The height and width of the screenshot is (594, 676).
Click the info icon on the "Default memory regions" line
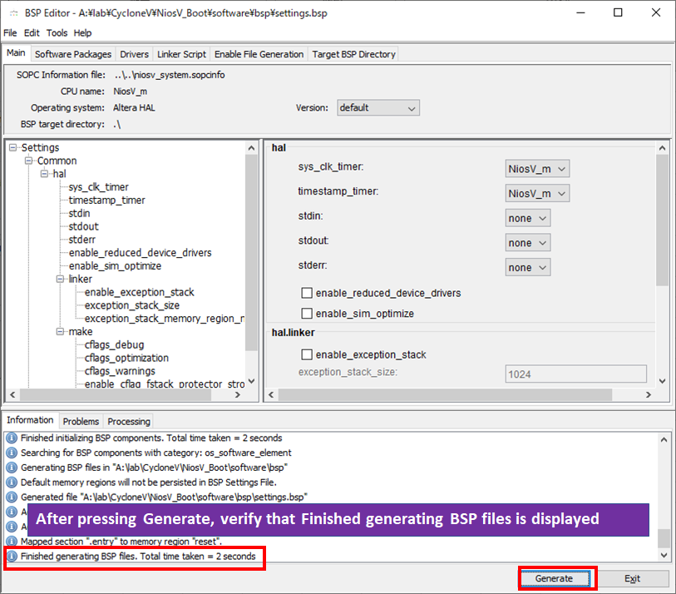[x=11, y=481]
